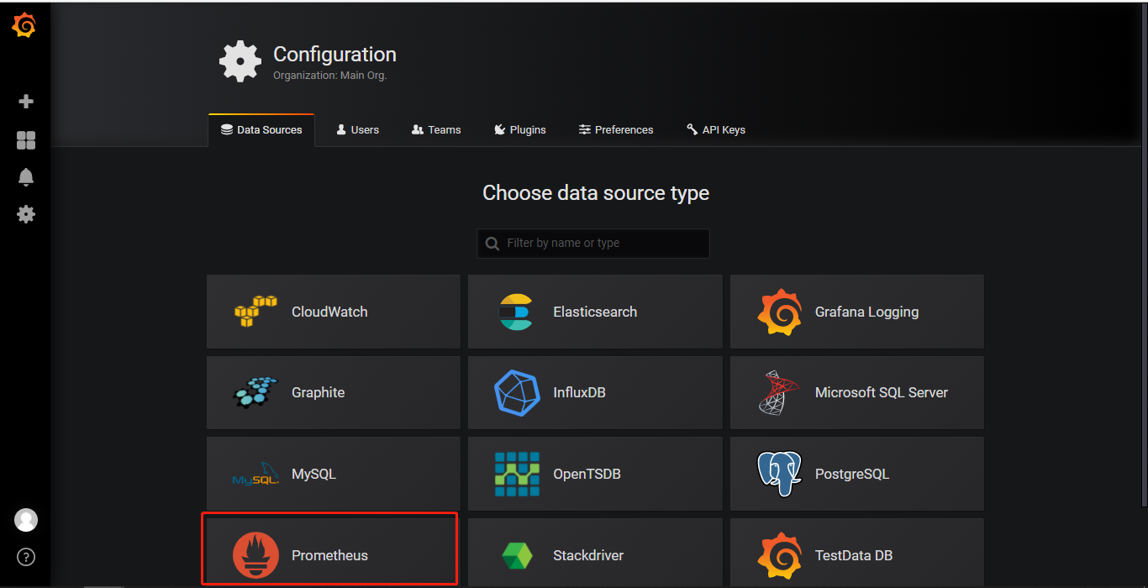
Task: Click the Grafana logo in sidebar
Action: pos(24,26)
